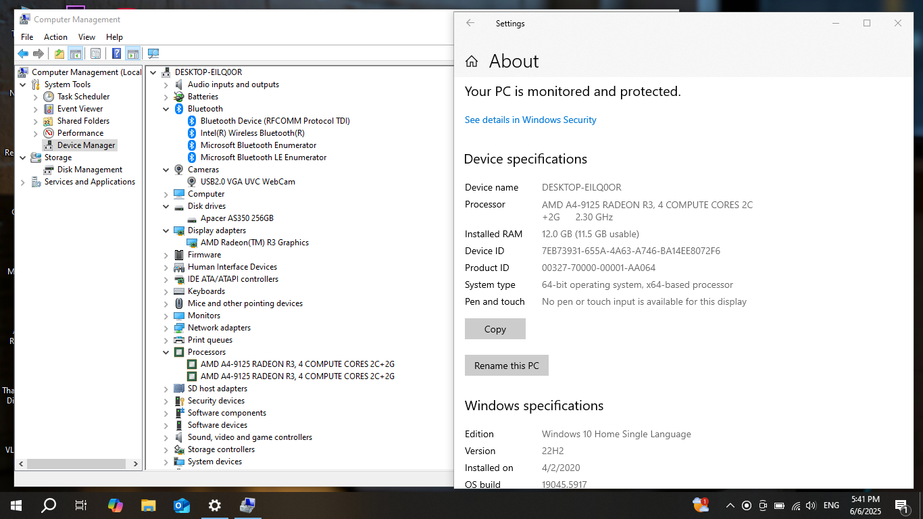Viewport: 923px width, 519px height.
Task: Open Task View from the taskbar
Action: (80, 505)
